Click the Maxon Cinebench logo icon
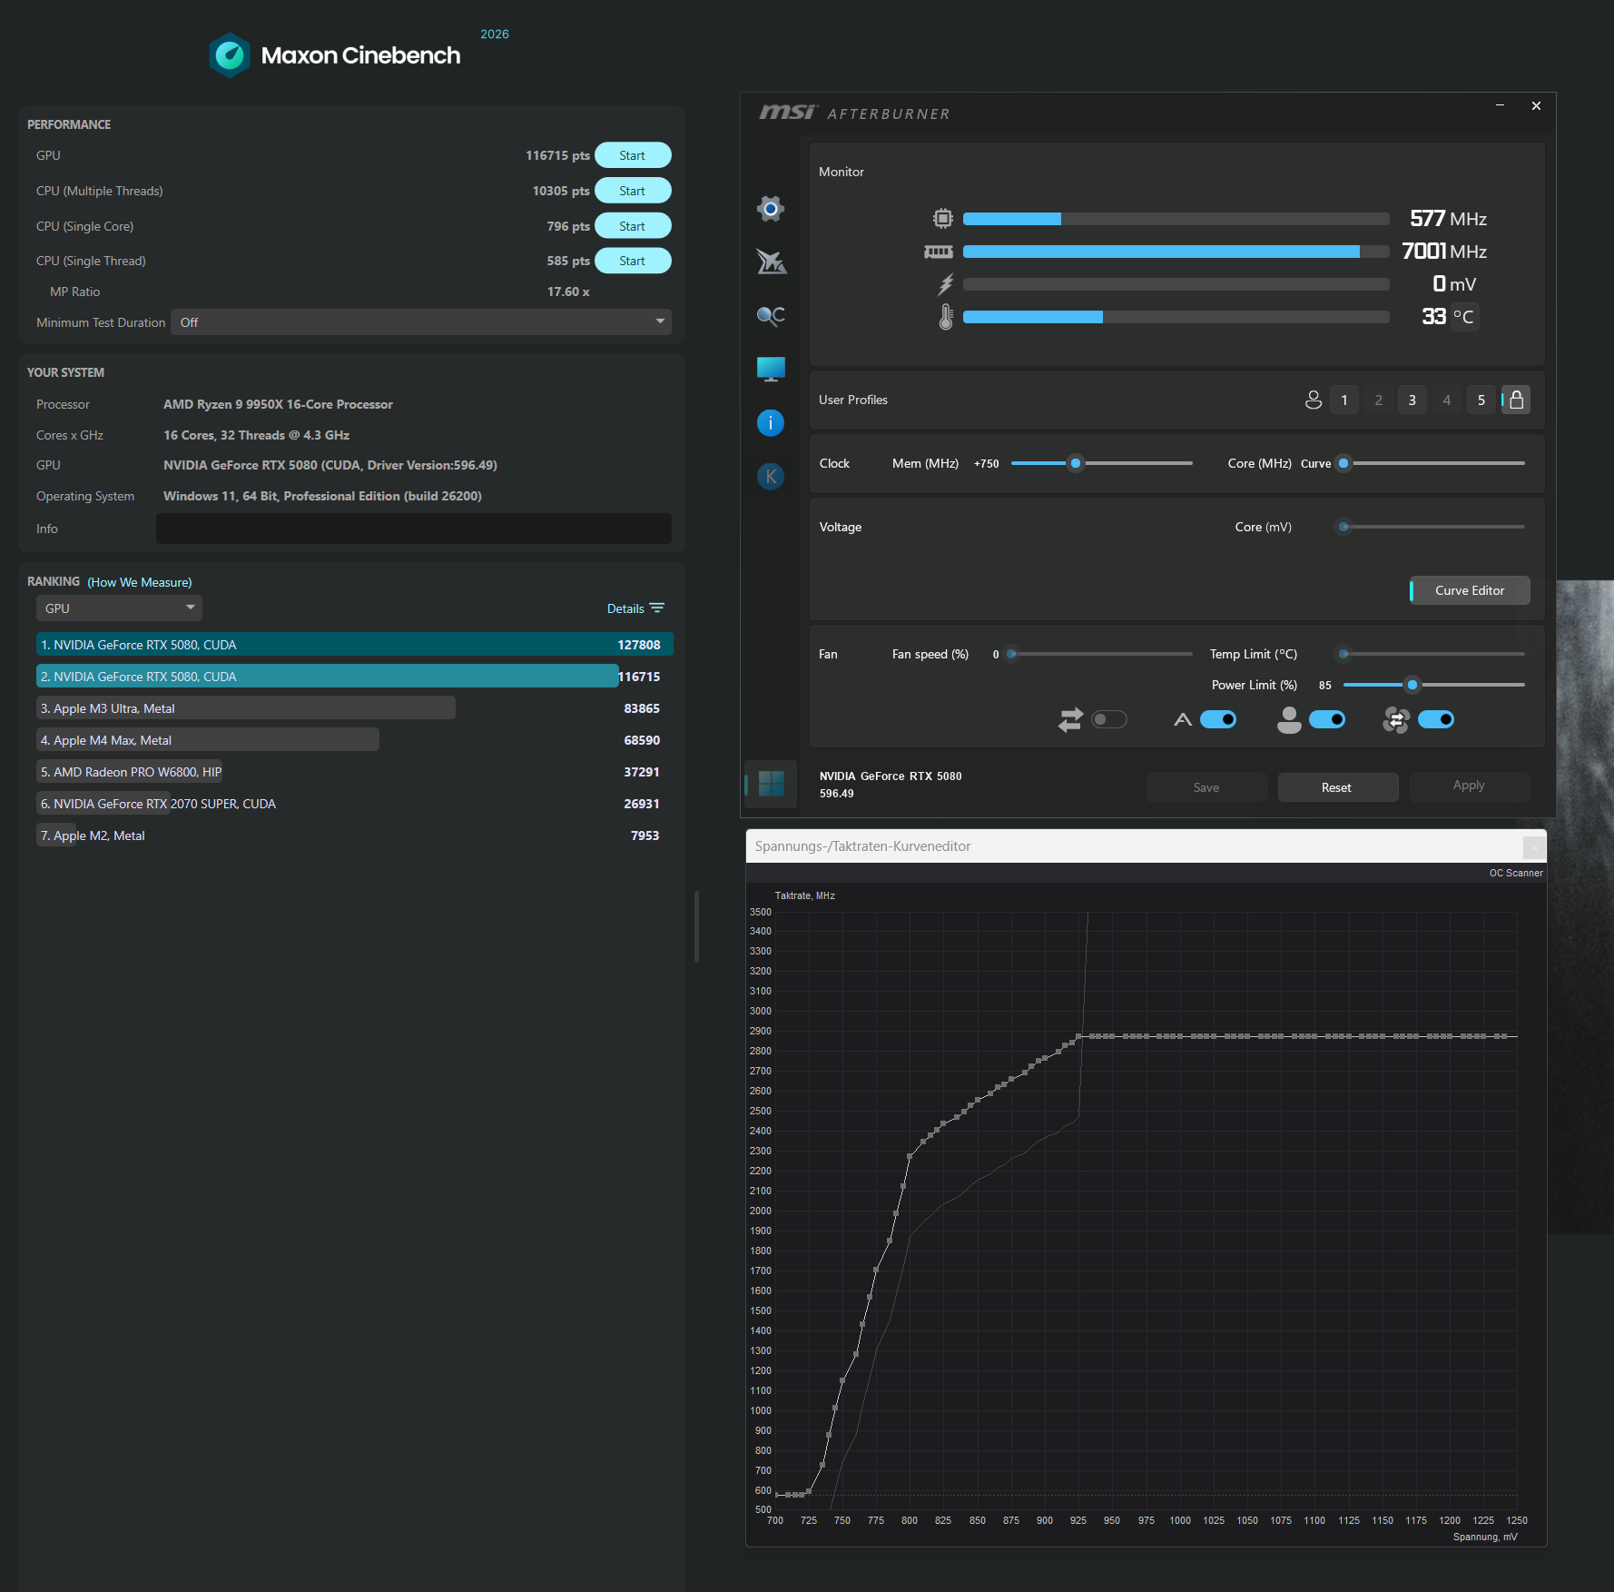1614x1592 pixels. point(230,55)
